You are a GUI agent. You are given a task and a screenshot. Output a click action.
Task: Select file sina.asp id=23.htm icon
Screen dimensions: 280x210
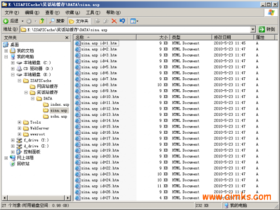(78, 174)
